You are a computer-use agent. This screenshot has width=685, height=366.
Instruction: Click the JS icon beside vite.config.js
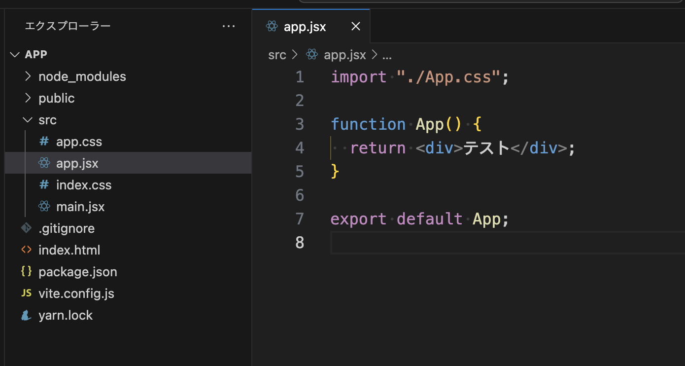[x=26, y=293]
